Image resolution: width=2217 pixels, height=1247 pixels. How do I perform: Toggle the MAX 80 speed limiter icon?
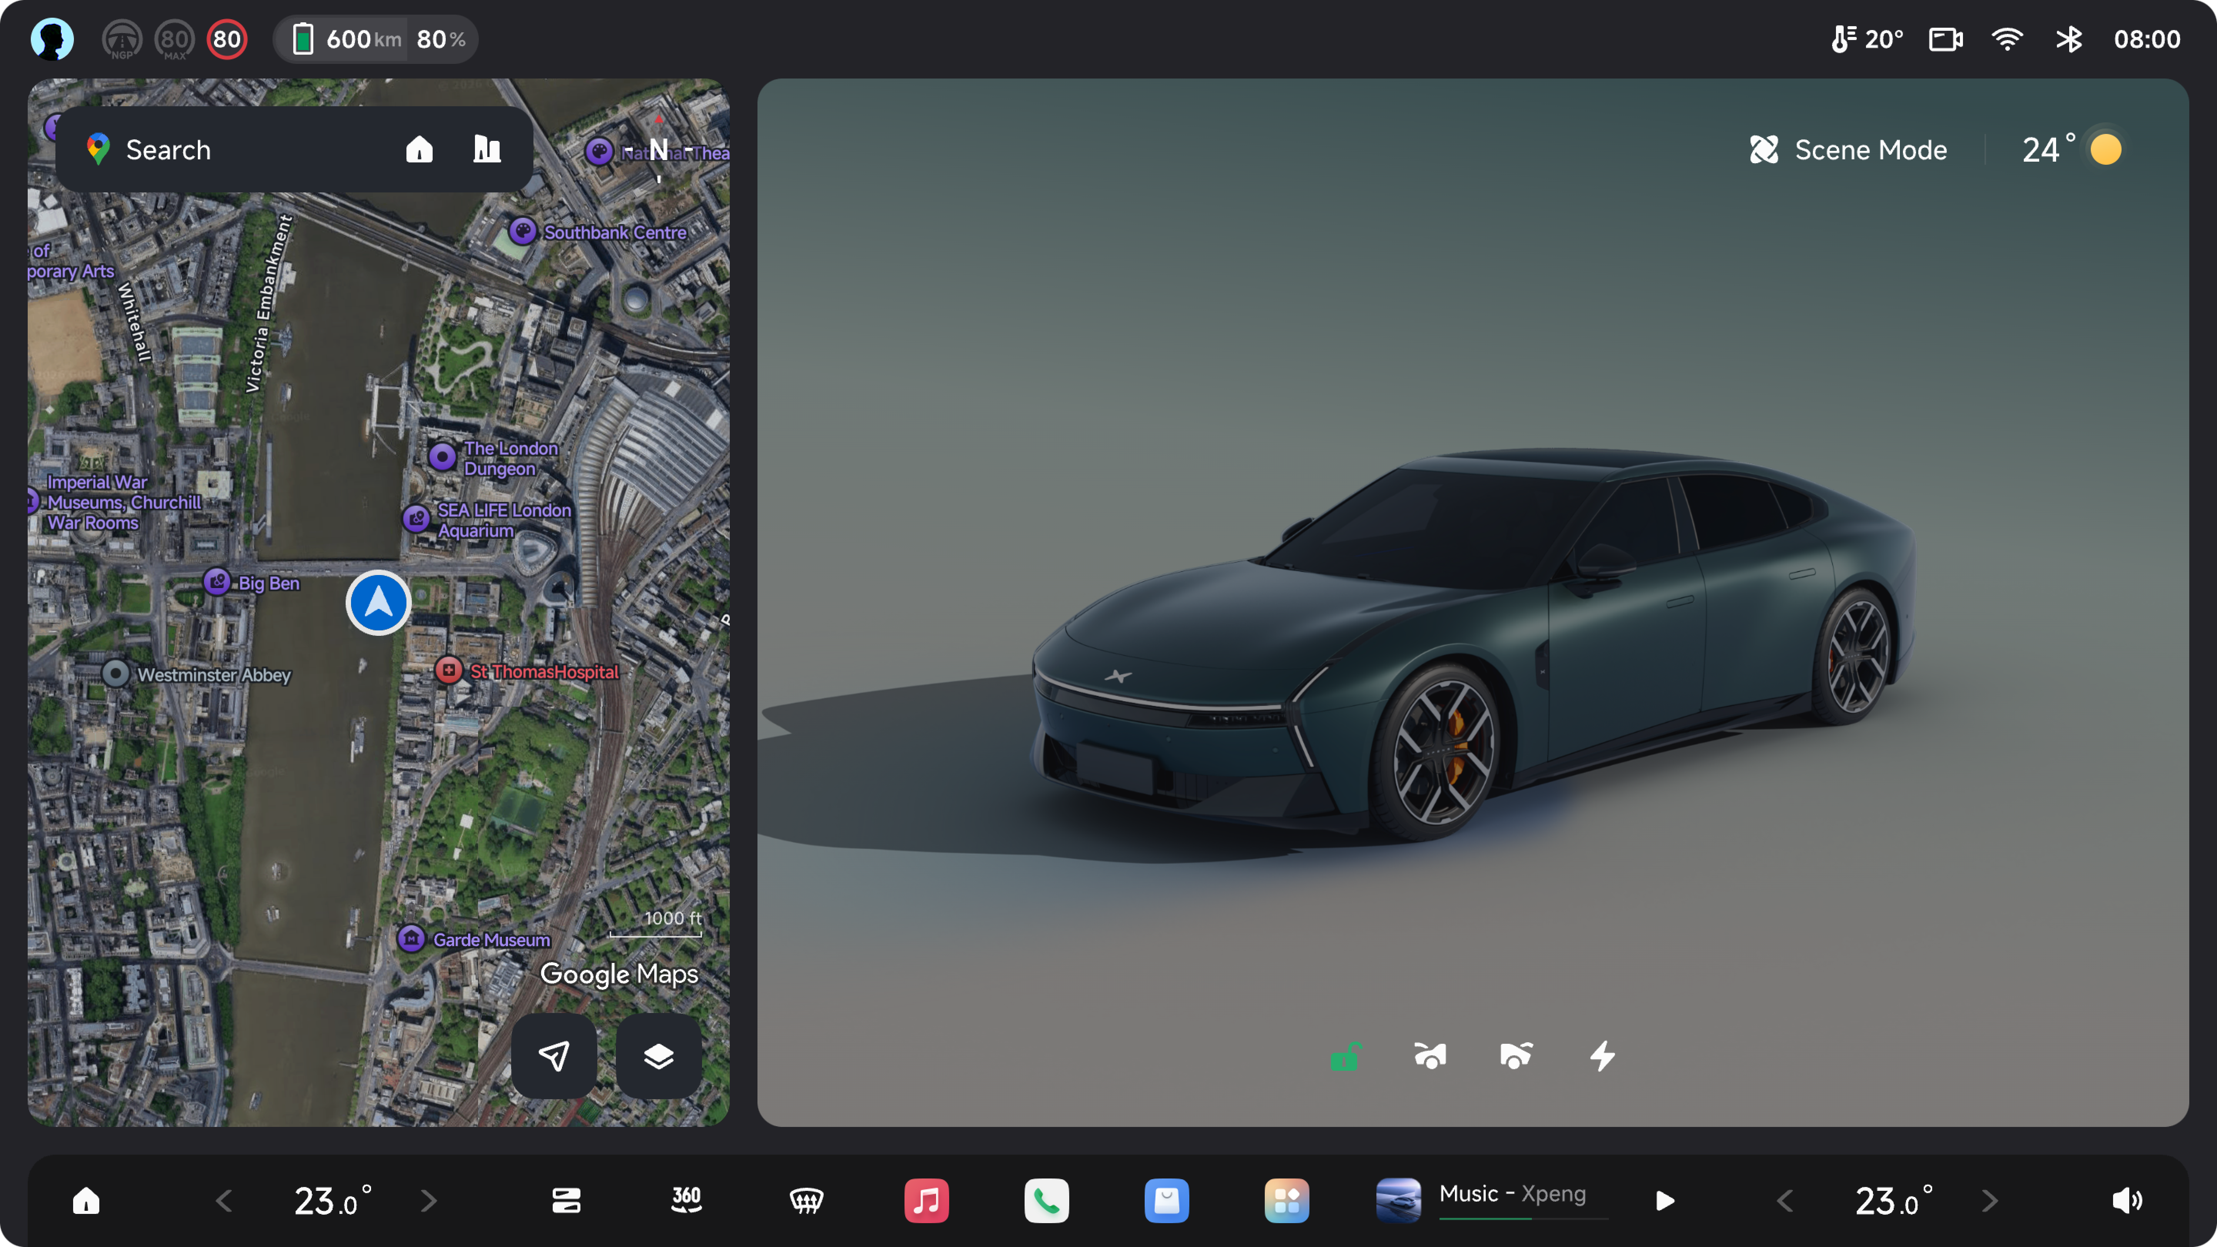(175, 40)
